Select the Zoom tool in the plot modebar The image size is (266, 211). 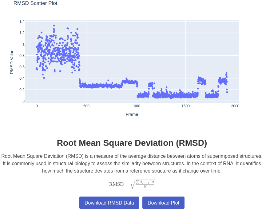tap(184, 1)
